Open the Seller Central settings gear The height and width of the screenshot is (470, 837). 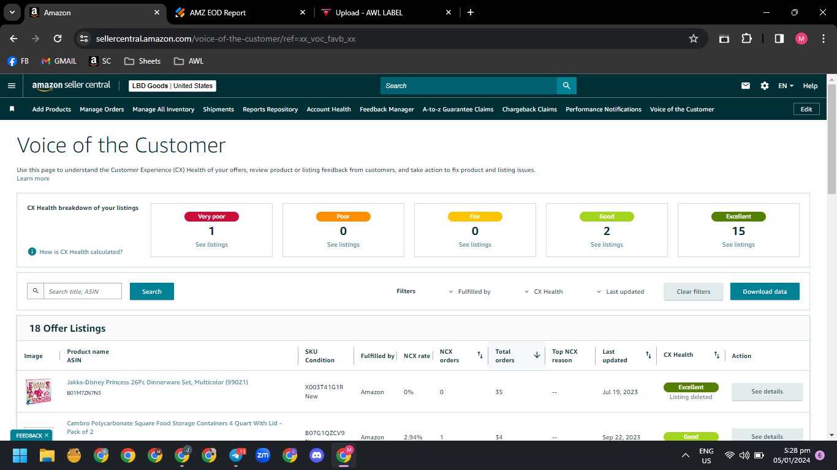point(765,86)
